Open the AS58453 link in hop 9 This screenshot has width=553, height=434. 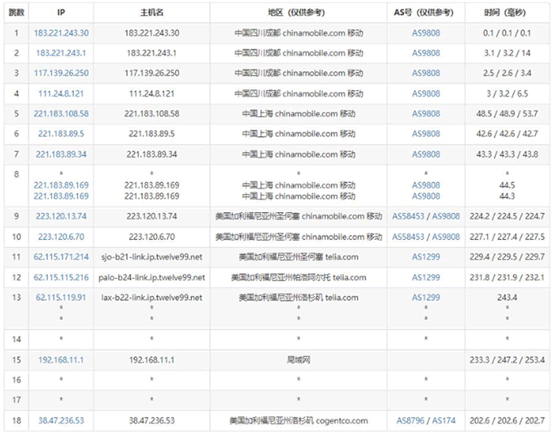408,216
